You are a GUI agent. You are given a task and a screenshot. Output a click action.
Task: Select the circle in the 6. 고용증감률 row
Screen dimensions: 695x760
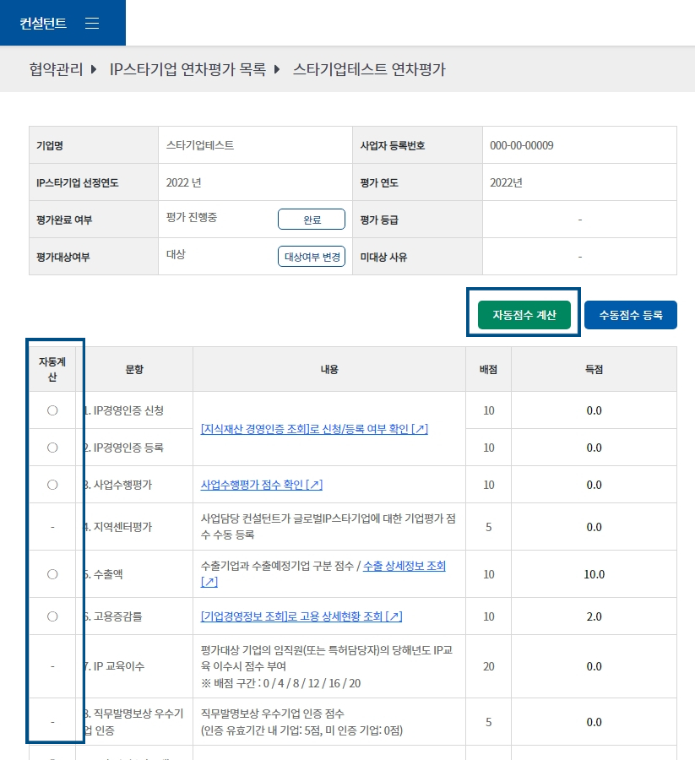coord(52,616)
